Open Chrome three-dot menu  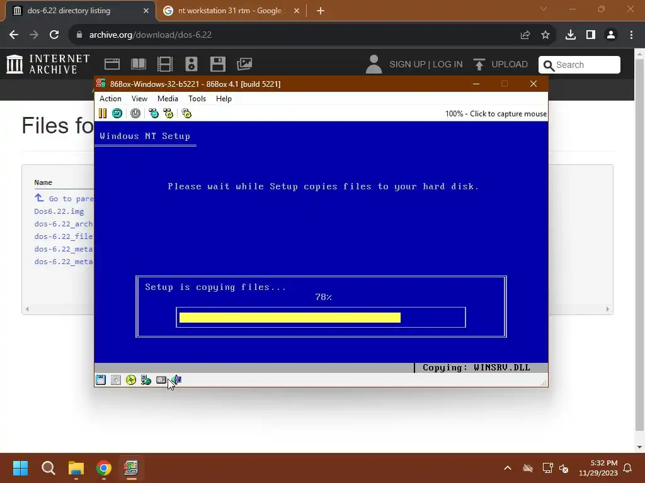click(631, 35)
